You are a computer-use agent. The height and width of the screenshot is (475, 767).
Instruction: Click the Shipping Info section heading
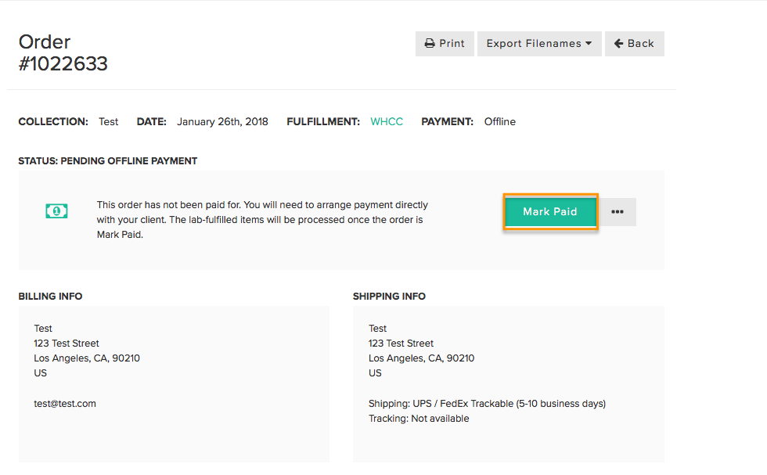(x=390, y=297)
